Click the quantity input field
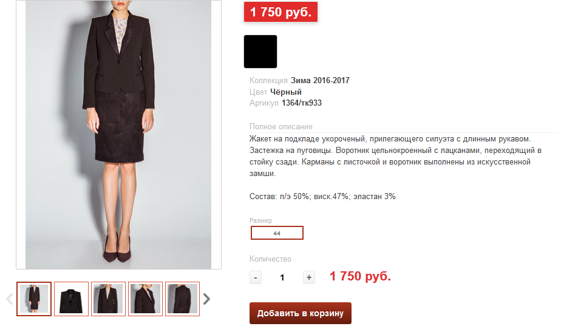The height and width of the screenshot is (329, 561). [282, 277]
